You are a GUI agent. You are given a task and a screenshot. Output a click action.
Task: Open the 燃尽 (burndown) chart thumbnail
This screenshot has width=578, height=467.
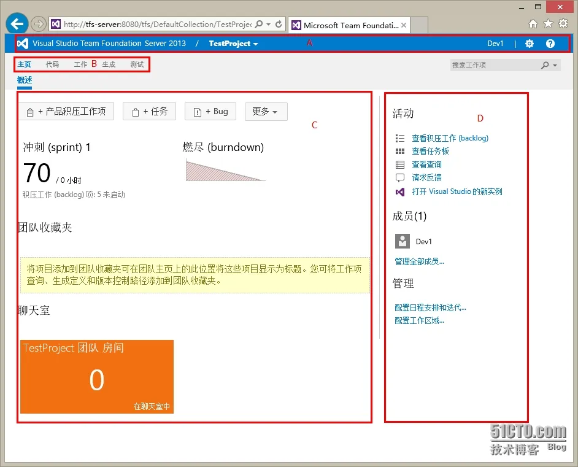coord(225,170)
